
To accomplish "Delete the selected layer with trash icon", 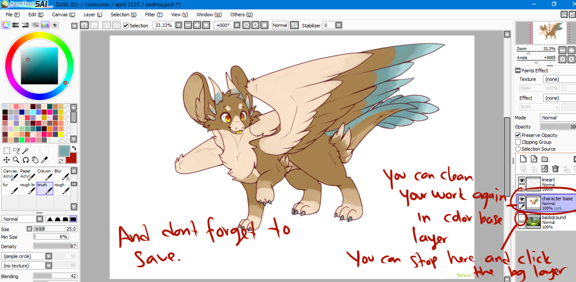I will [555, 169].
